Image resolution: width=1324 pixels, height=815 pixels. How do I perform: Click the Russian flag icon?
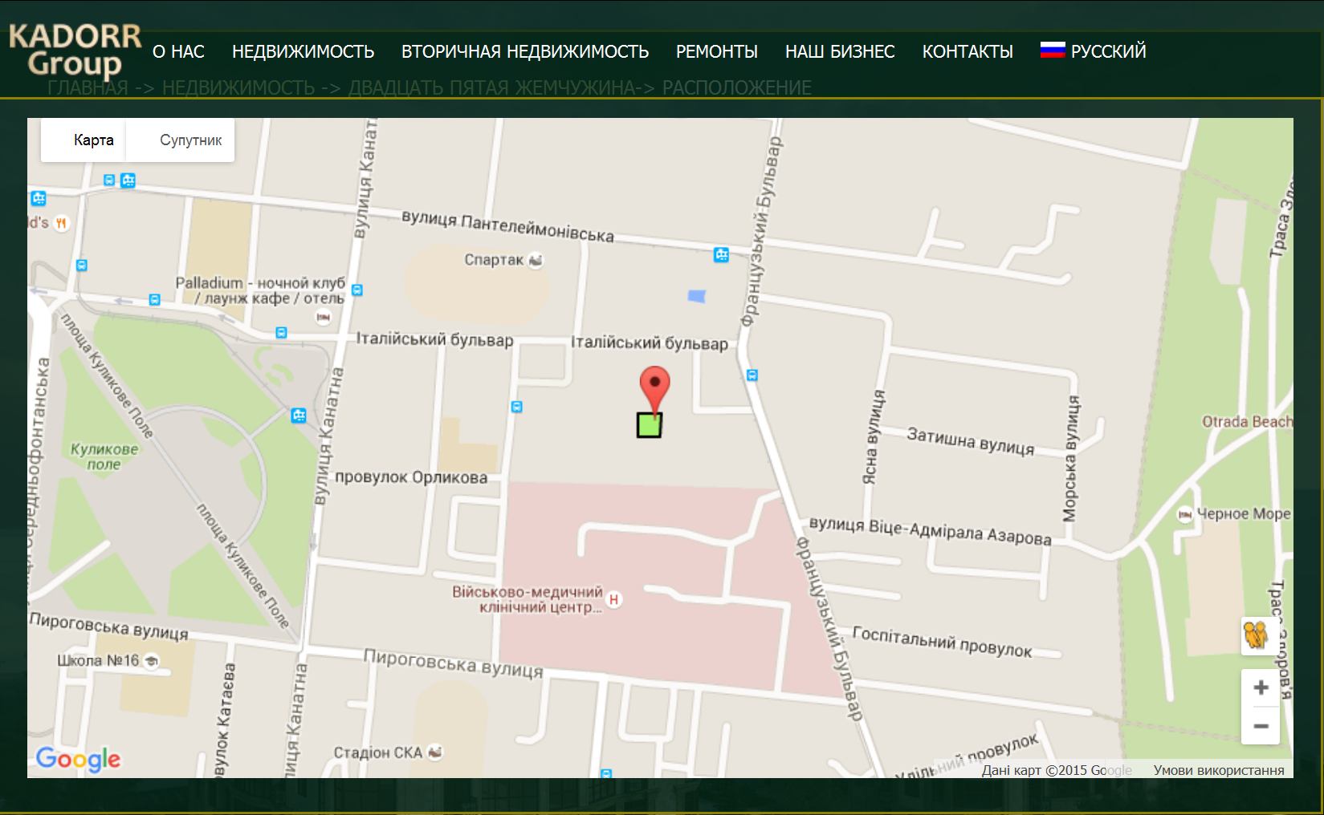(x=1053, y=50)
